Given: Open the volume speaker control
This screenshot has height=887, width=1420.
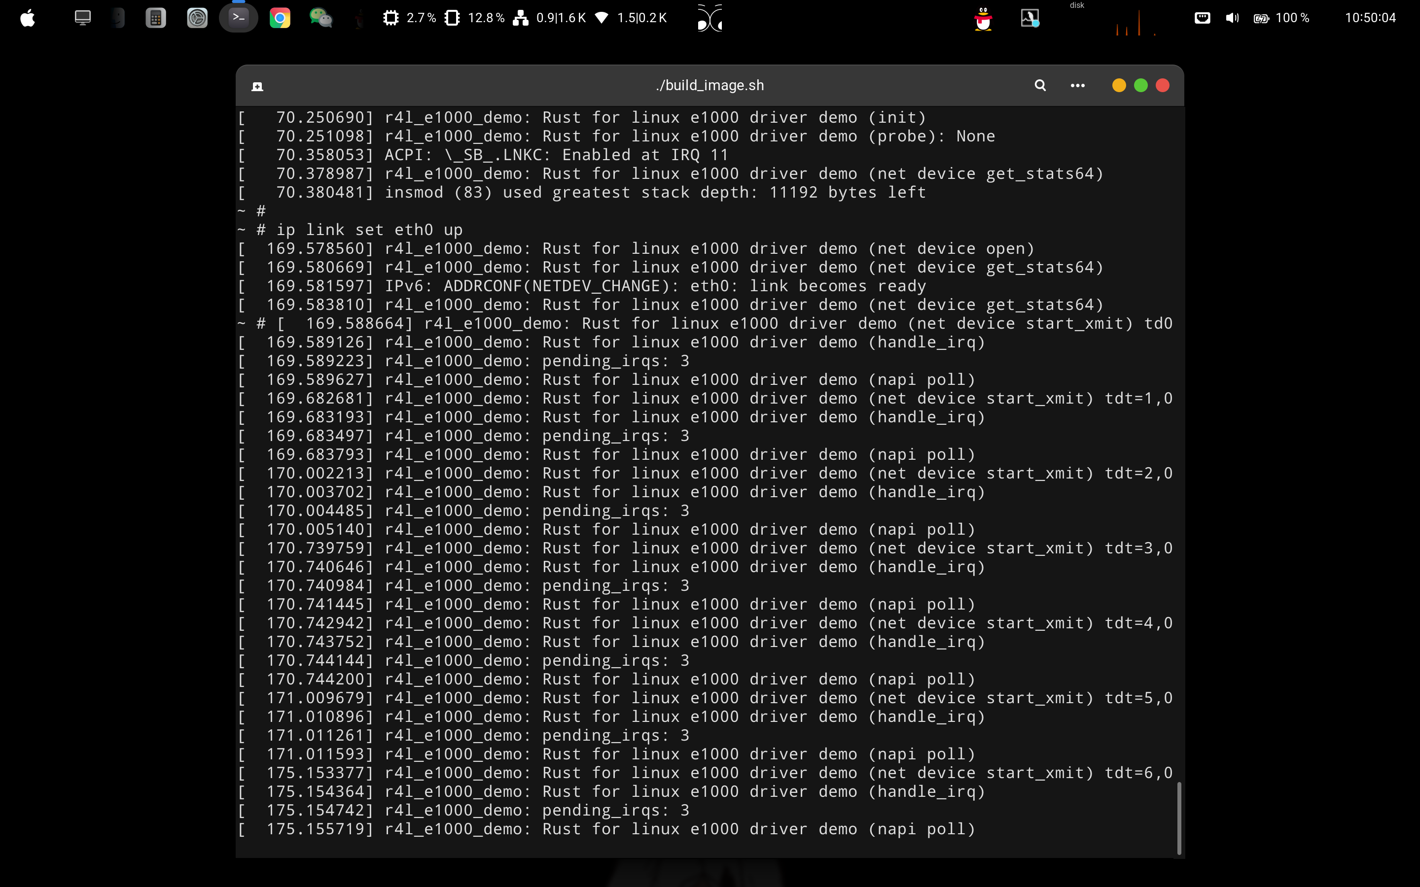Looking at the screenshot, I should pos(1232,18).
